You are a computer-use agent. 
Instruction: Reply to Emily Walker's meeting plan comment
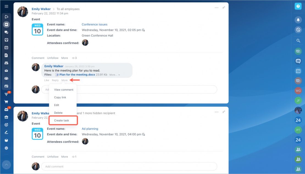click(55, 80)
